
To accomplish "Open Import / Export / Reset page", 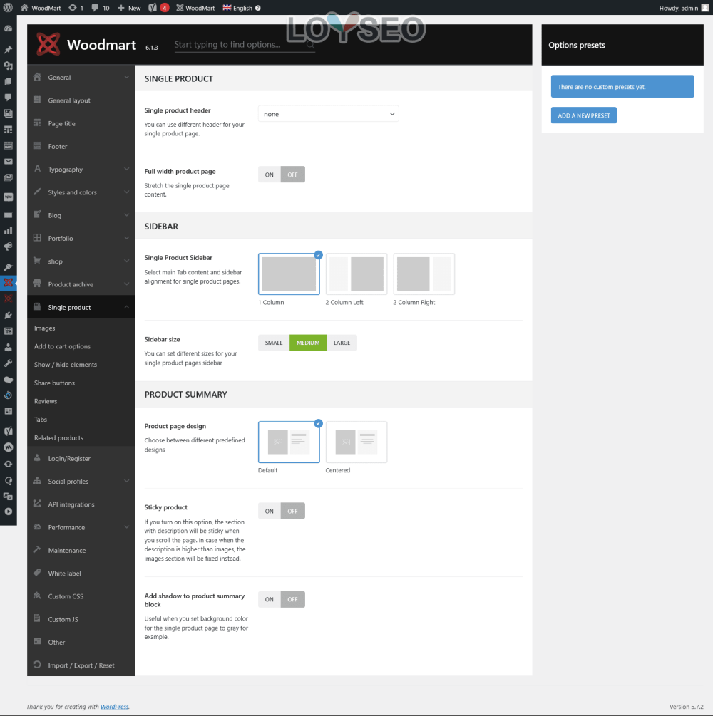I will click(81, 665).
